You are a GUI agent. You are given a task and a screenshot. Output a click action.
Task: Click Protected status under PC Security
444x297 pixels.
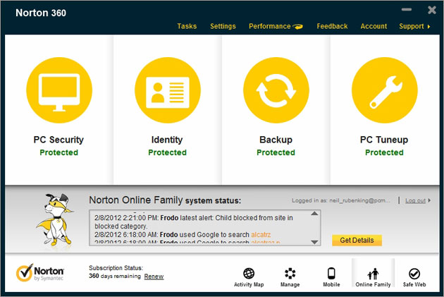tap(59, 152)
